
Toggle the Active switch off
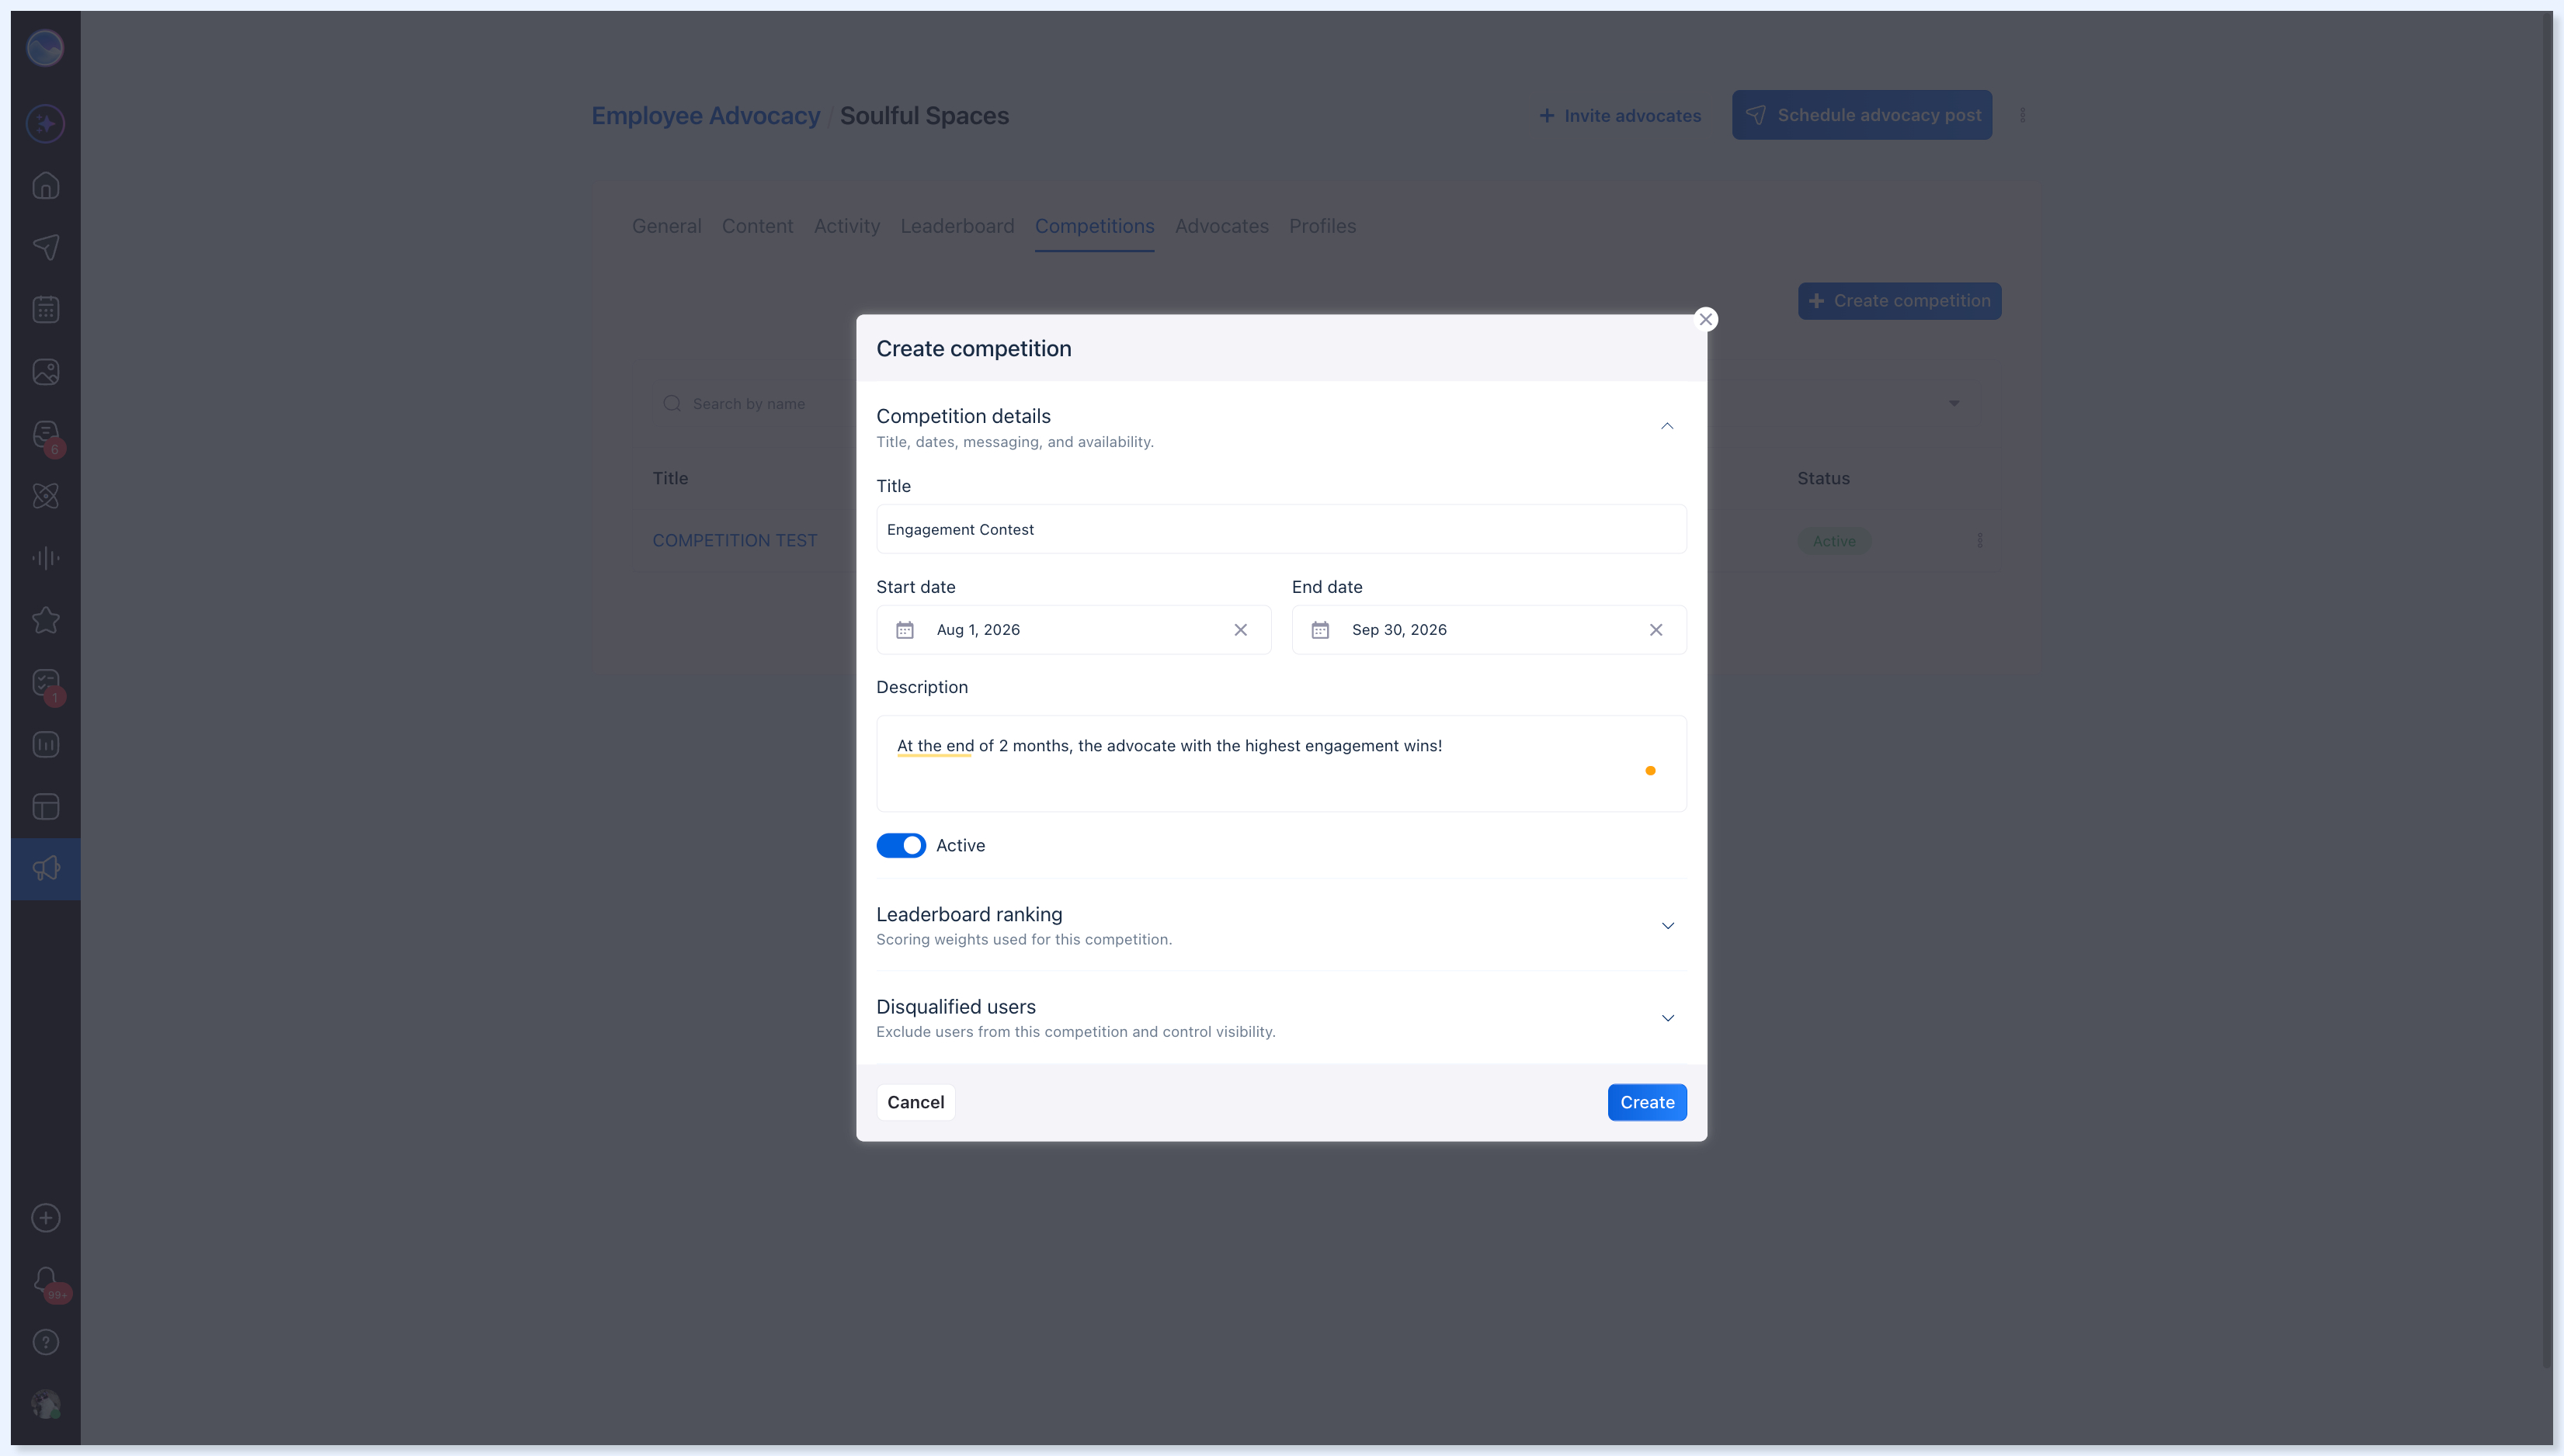pos(902,846)
